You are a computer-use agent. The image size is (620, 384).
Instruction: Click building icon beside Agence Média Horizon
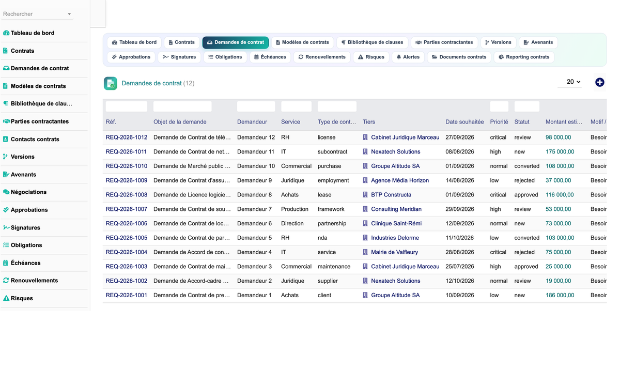pos(365,180)
